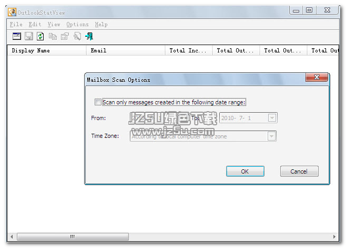Click the OutlookStatView app icon in title bar
The image size is (346, 248).
[12, 12]
